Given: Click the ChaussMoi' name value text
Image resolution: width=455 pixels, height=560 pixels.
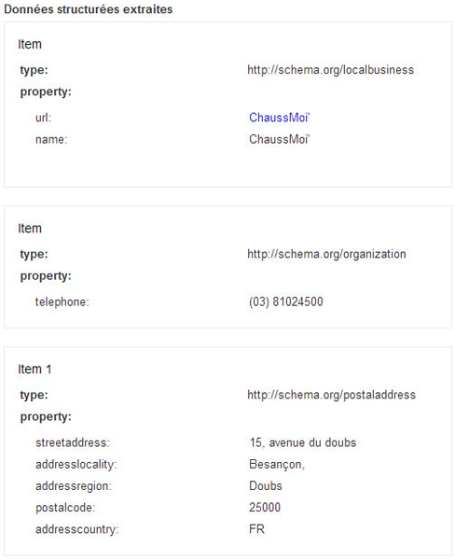Looking at the screenshot, I should click(279, 139).
